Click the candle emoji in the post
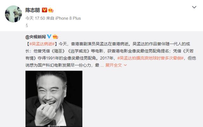The width and height of the screenshot is (203, 127). (27, 25)
